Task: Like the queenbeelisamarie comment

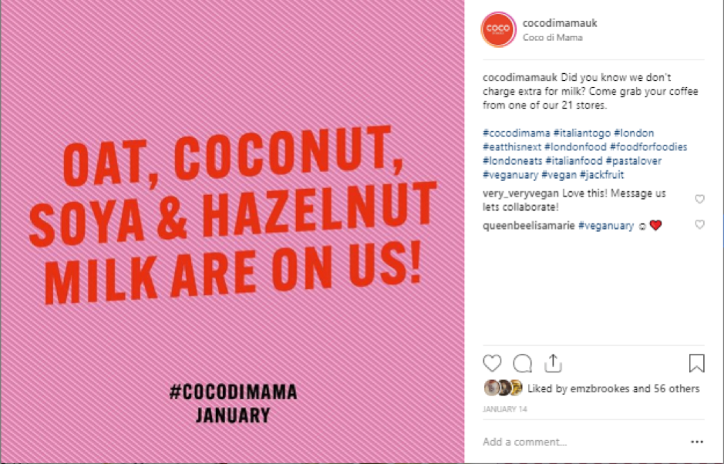Action: (699, 225)
